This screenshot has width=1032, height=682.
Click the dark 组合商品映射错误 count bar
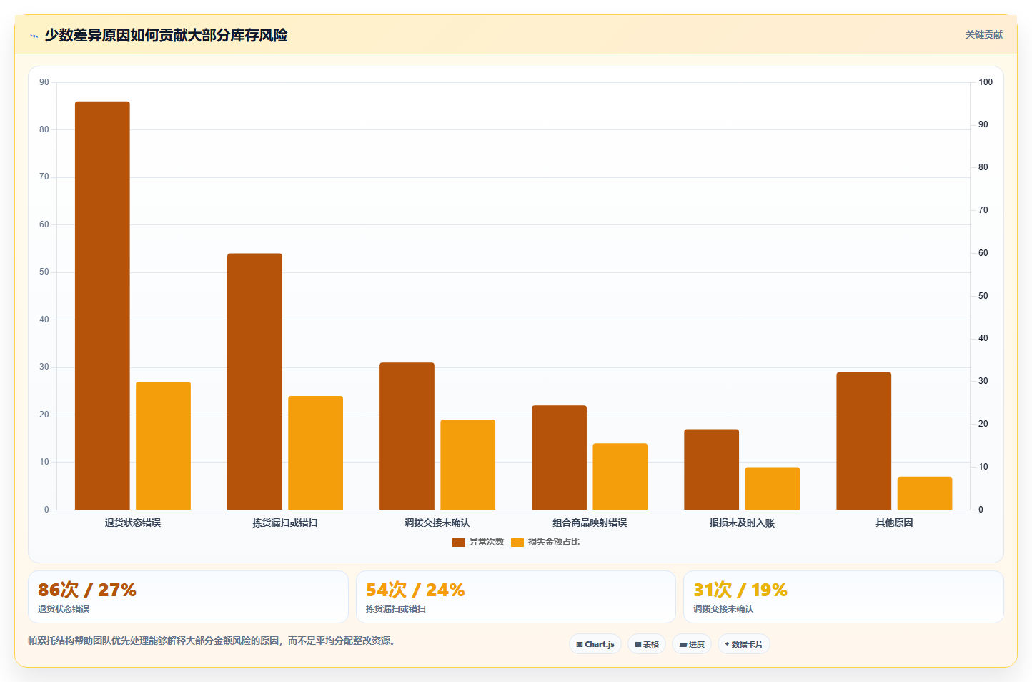pyautogui.click(x=559, y=458)
